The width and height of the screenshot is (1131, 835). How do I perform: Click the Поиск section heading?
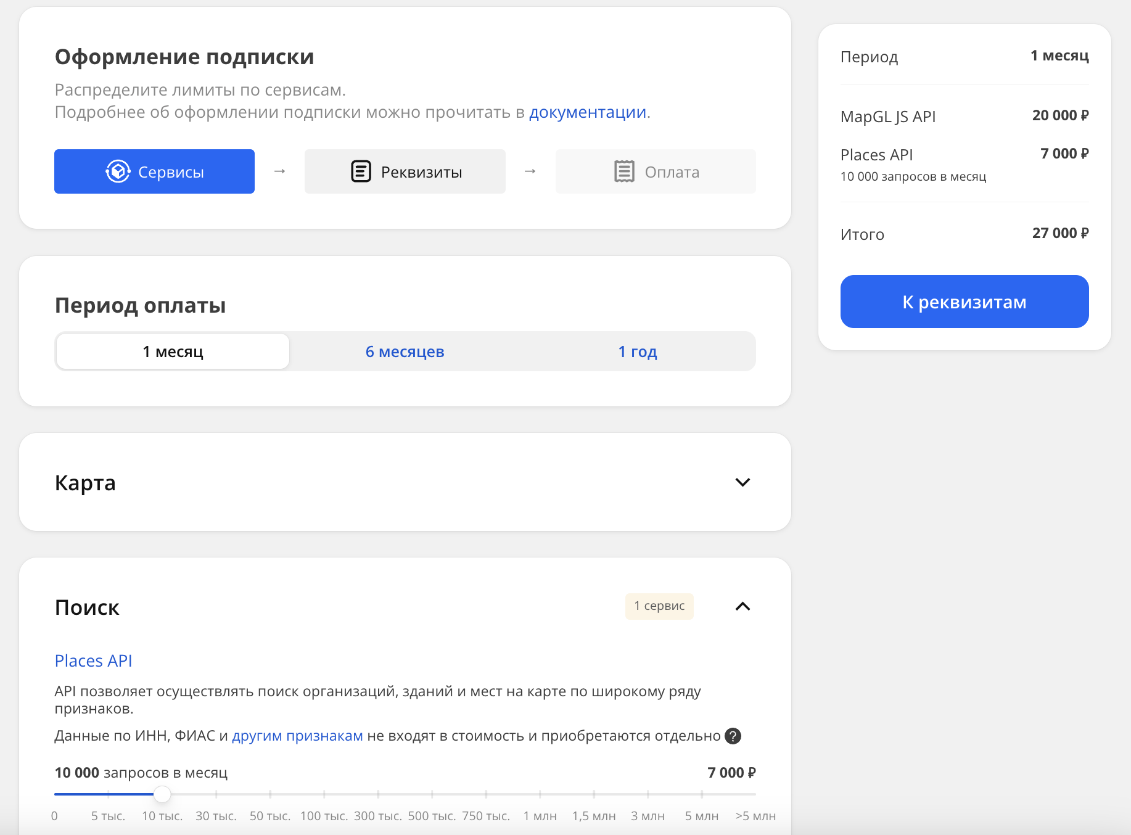87,607
